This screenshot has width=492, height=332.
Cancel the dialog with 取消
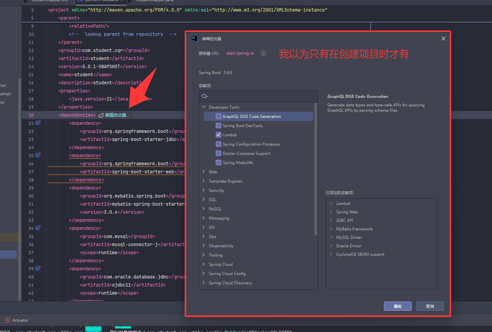tap(430, 306)
